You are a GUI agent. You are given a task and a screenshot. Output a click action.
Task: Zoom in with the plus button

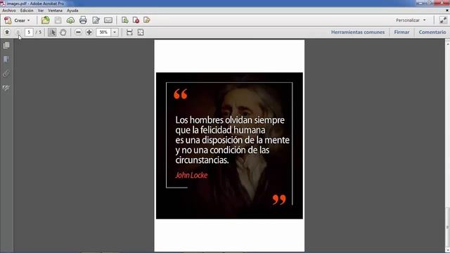click(89, 32)
